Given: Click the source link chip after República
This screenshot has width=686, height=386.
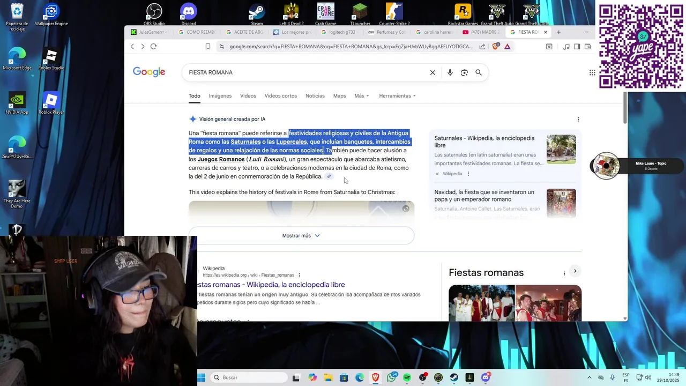Looking at the screenshot, I should pos(329,176).
